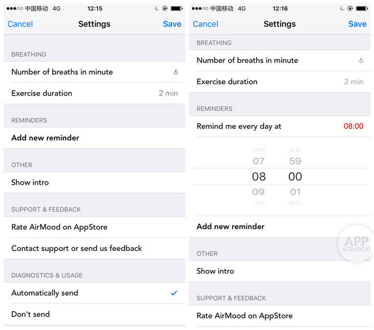Tap the blue checkmark beside Automatically send
Screen dimensions: 374x330
tap(174, 293)
